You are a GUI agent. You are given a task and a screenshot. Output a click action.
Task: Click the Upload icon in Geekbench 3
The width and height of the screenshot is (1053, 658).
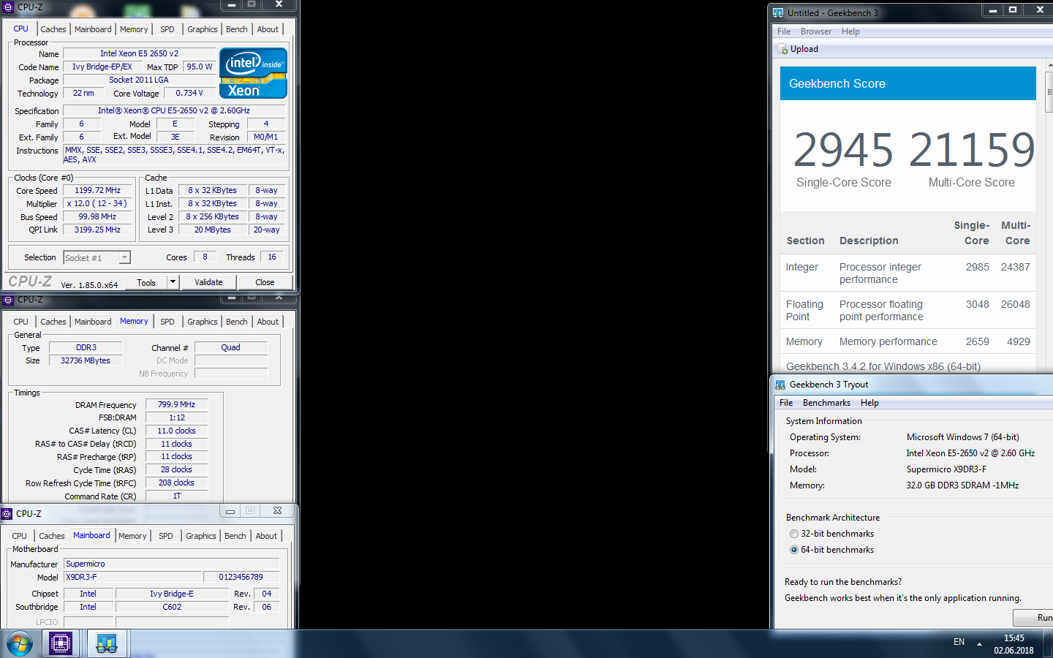[782, 49]
